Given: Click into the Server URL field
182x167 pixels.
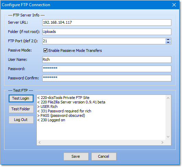Looking at the screenshot, I should tap(107, 22).
